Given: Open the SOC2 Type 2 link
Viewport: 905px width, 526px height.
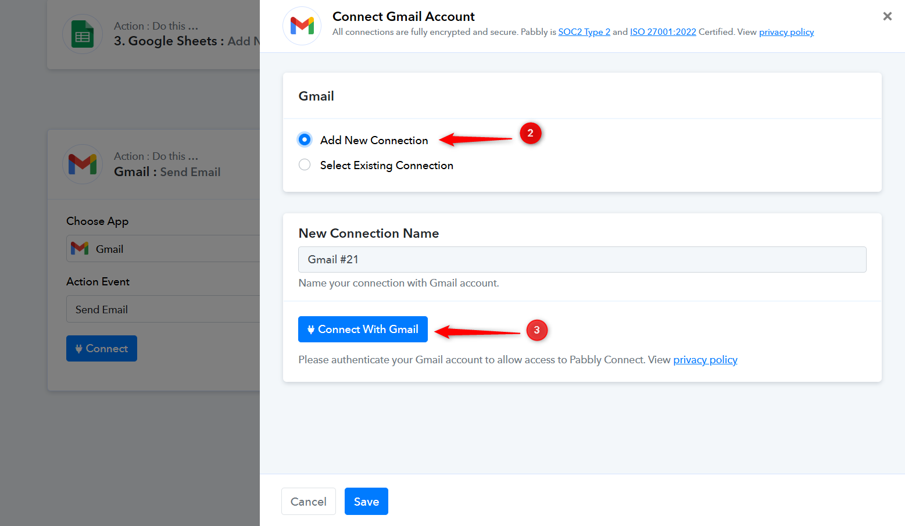Looking at the screenshot, I should (584, 32).
